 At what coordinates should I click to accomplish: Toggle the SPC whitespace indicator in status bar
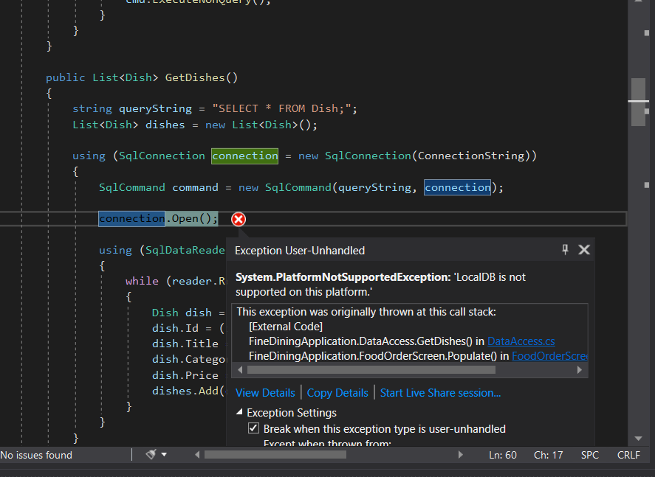click(x=589, y=455)
